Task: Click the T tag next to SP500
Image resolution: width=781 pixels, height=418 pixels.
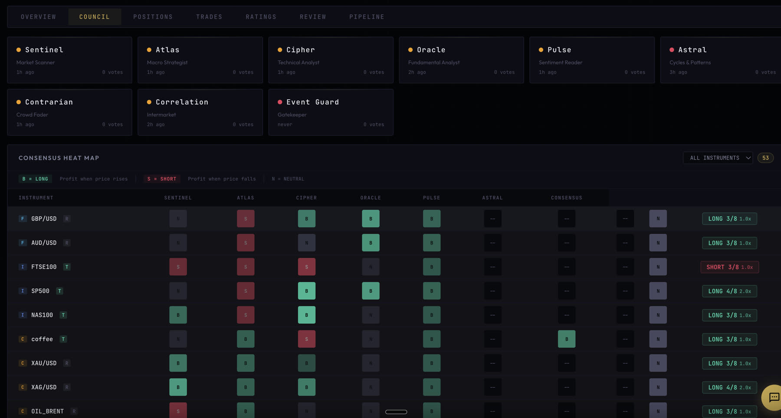Action: pos(60,291)
